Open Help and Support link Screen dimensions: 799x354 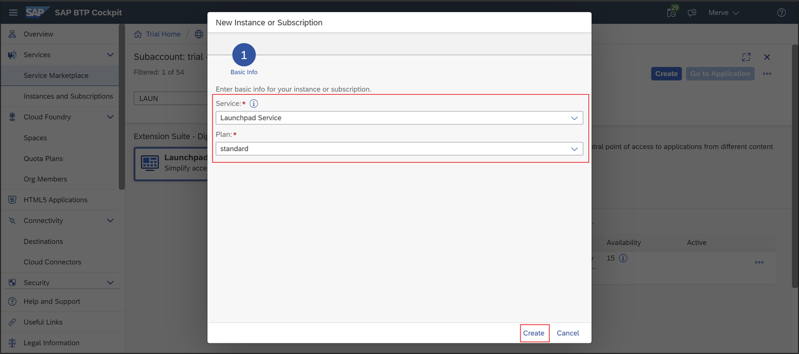[52, 301]
